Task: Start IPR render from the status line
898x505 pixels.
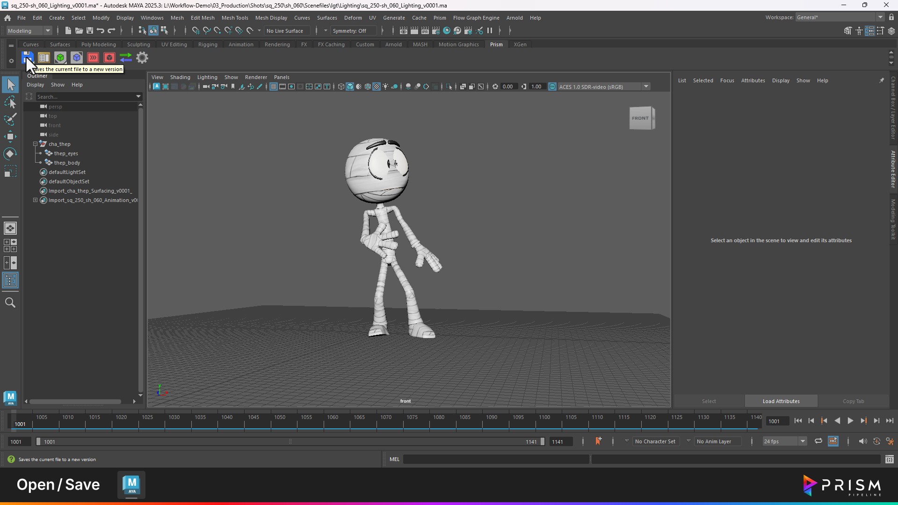Action: (425, 30)
